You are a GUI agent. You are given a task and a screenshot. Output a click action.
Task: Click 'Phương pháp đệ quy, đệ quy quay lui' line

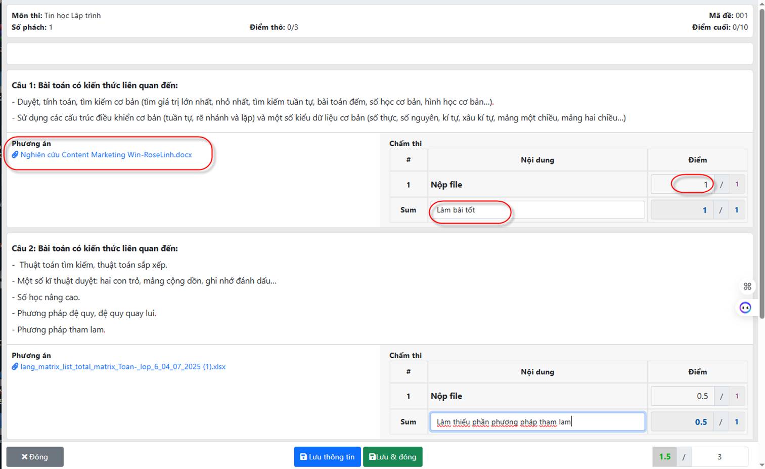point(86,314)
